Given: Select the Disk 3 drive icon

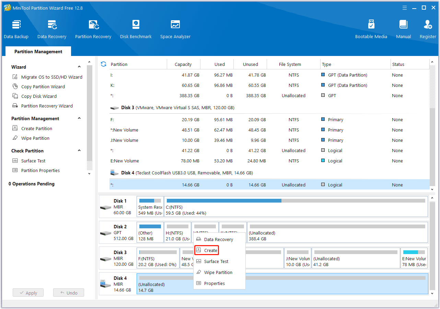Looking at the screenshot, I should coord(106,259).
